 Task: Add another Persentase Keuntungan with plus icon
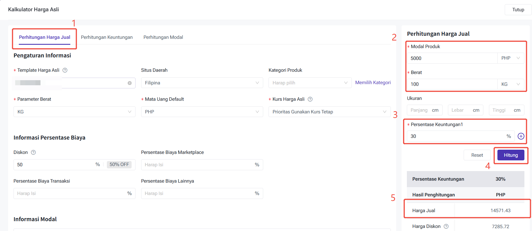521,136
